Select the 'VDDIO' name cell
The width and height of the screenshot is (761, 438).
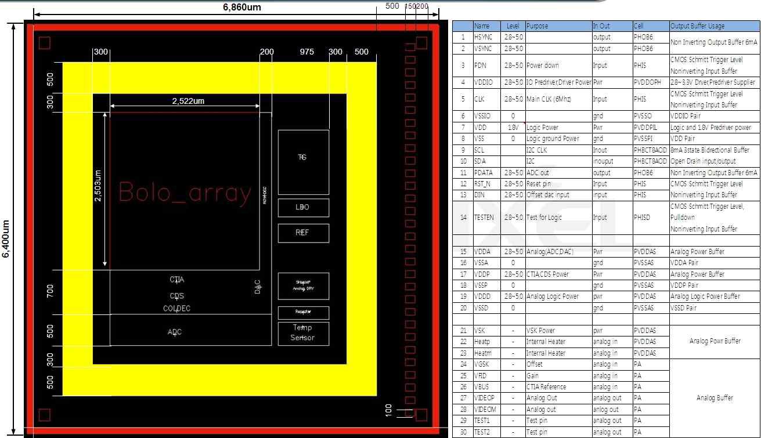click(x=486, y=82)
